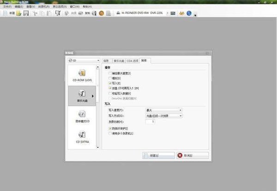The image size is (277, 191).
Task: Open the write speed (写入速度) dropdown
Action: [x=164, y=110]
